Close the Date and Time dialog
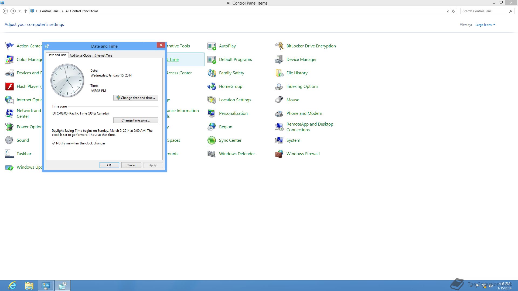Viewport: 518px width, 291px height. tap(161, 45)
